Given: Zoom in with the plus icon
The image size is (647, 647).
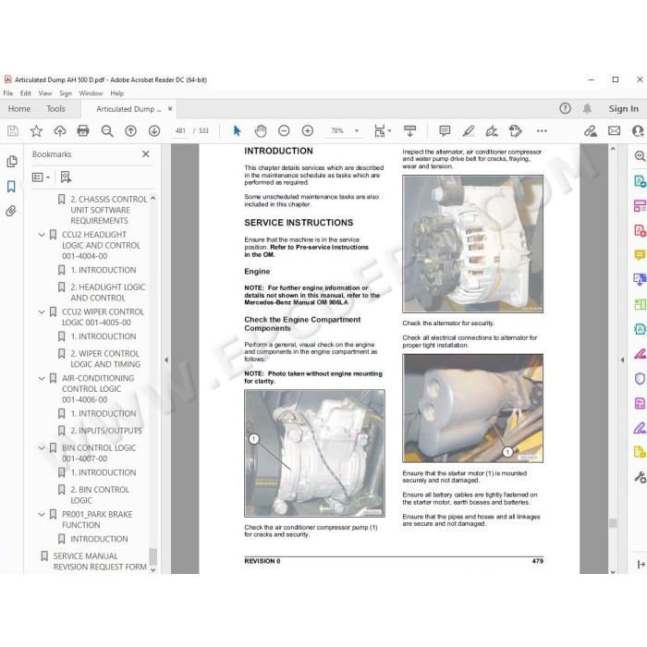Looking at the screenshot, I should 308,131.
